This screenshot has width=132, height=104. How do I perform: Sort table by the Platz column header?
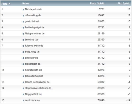click(x=4, y=4)
